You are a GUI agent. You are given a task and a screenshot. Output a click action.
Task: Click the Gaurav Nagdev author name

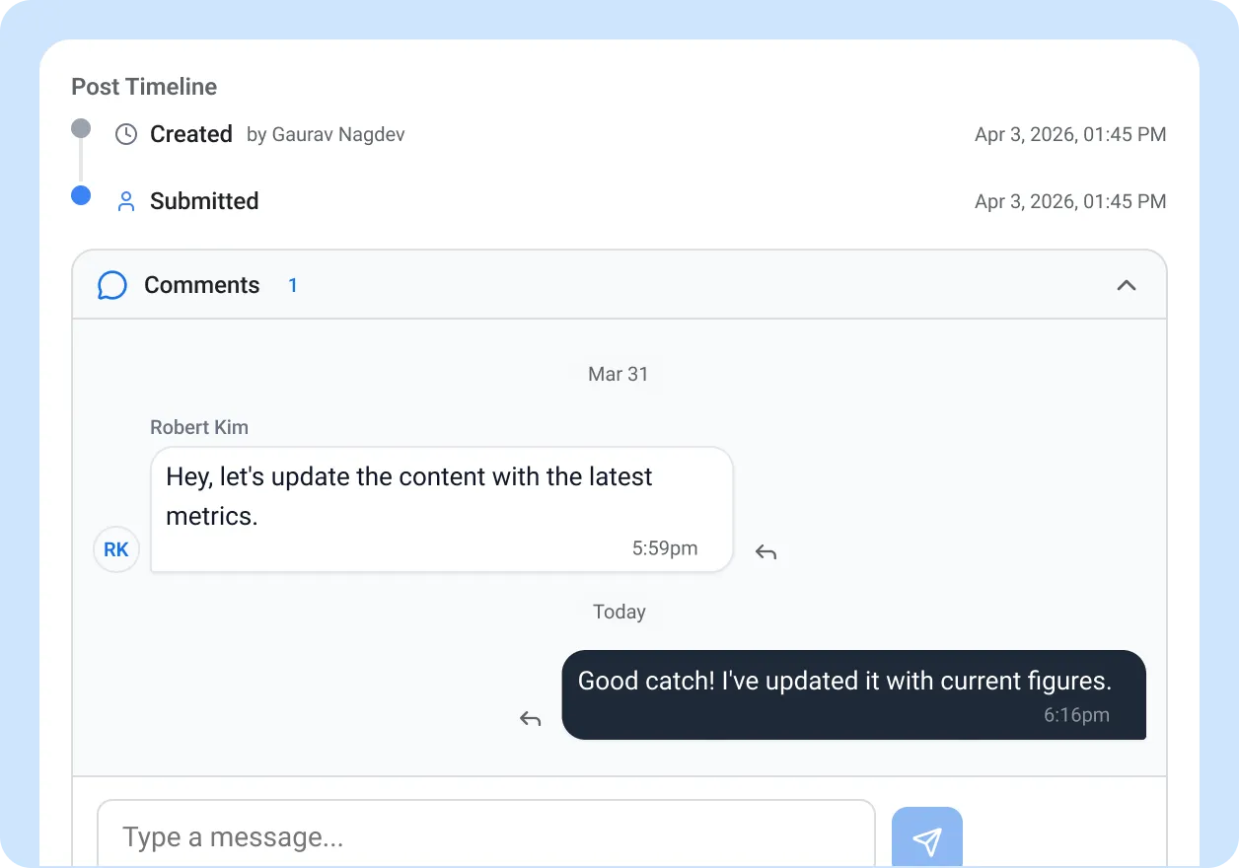(337, 135)
